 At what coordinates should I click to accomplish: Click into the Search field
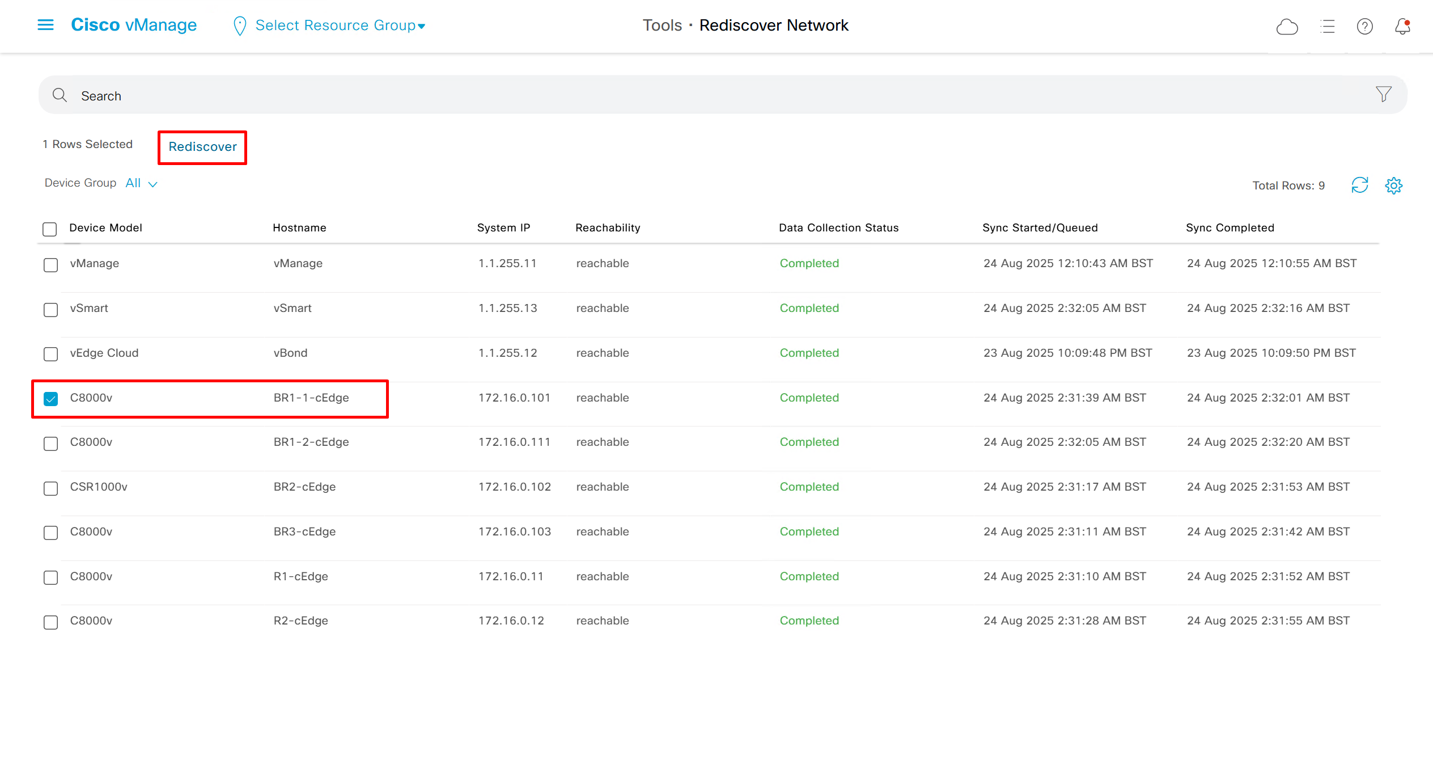(680, 95)
